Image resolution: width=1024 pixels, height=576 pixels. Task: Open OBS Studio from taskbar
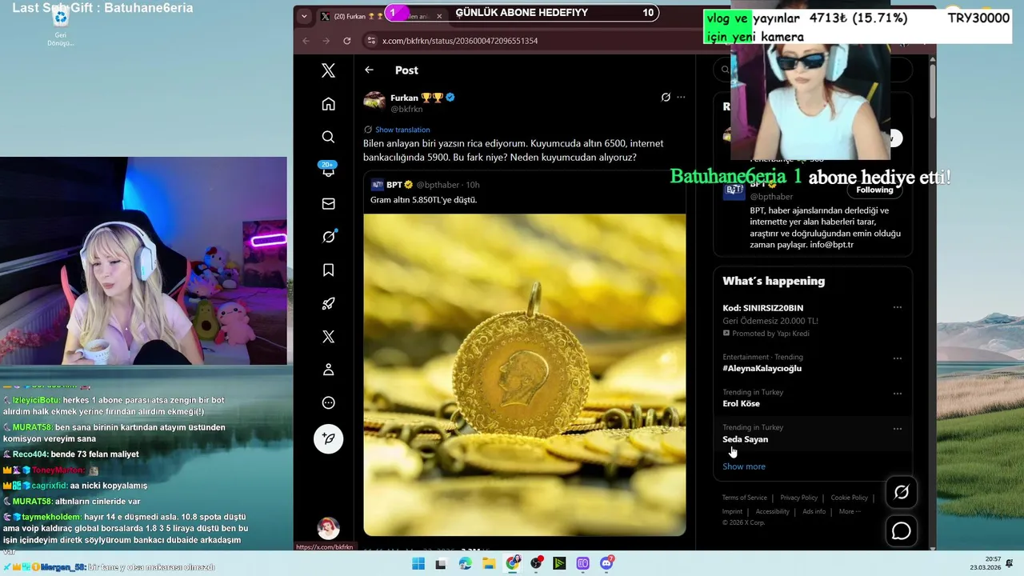click(536, 564)
